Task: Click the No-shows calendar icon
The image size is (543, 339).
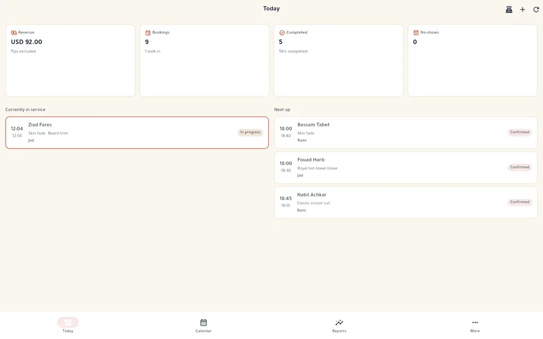Action: tap(416, 33)
